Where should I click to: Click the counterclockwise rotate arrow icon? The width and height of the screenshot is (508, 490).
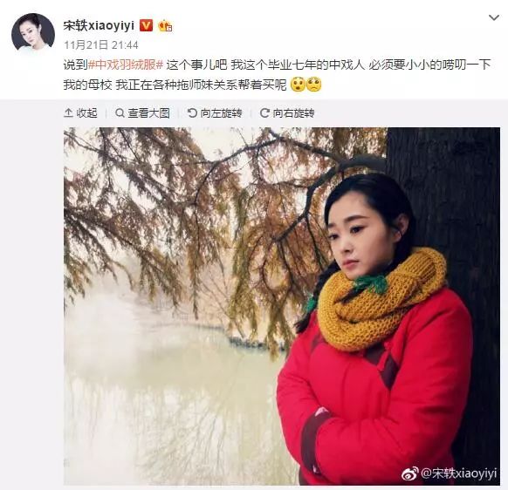click(192, 113)
